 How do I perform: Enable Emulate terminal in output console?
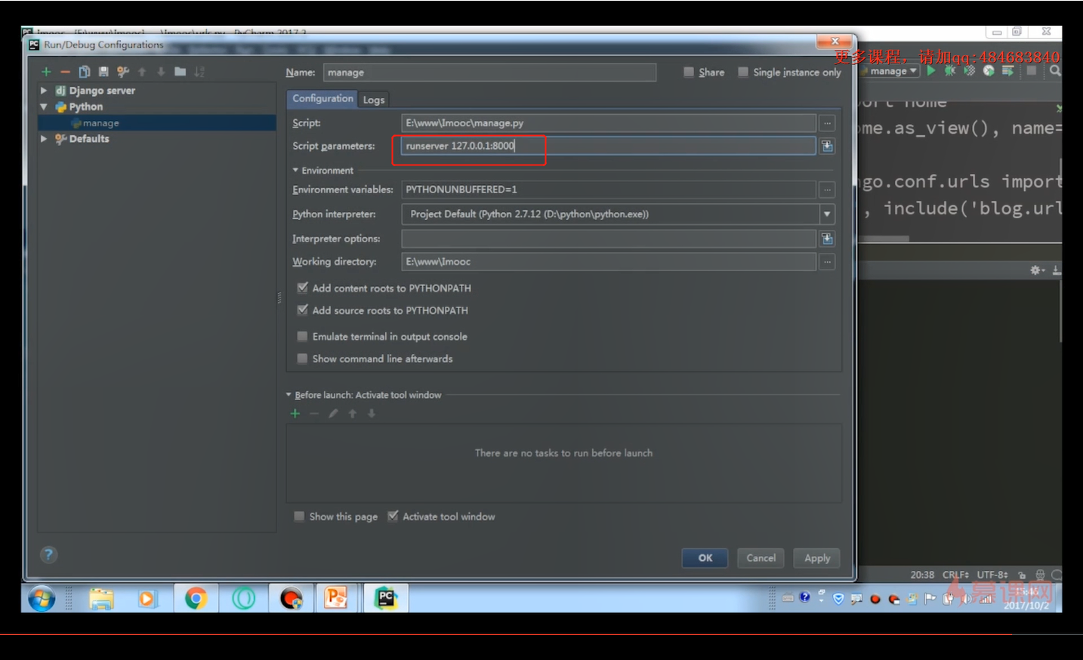coord(303,336)
